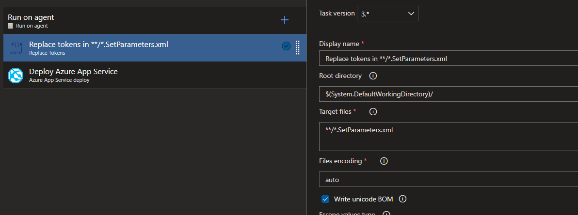Click the Azure App Service deploy subtitle

(x=59, y=79)
